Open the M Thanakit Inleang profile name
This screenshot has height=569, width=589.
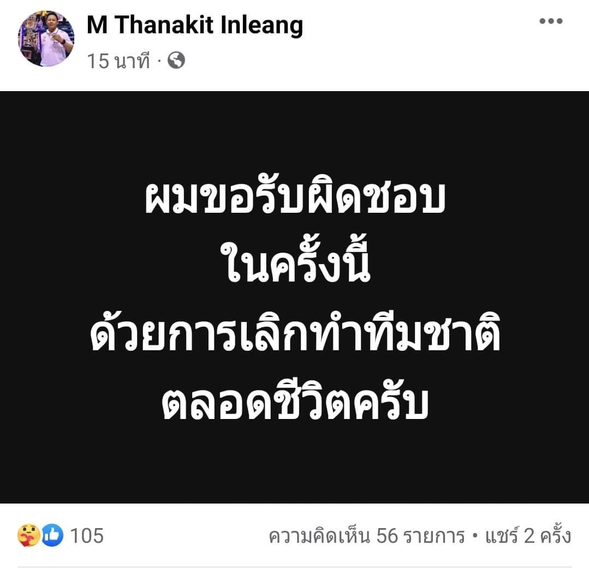tap(194, 25)
